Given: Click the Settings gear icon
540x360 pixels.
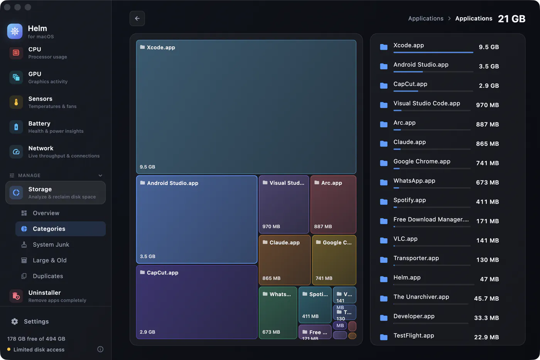Looking at the screenshot, I should [15, 321].
